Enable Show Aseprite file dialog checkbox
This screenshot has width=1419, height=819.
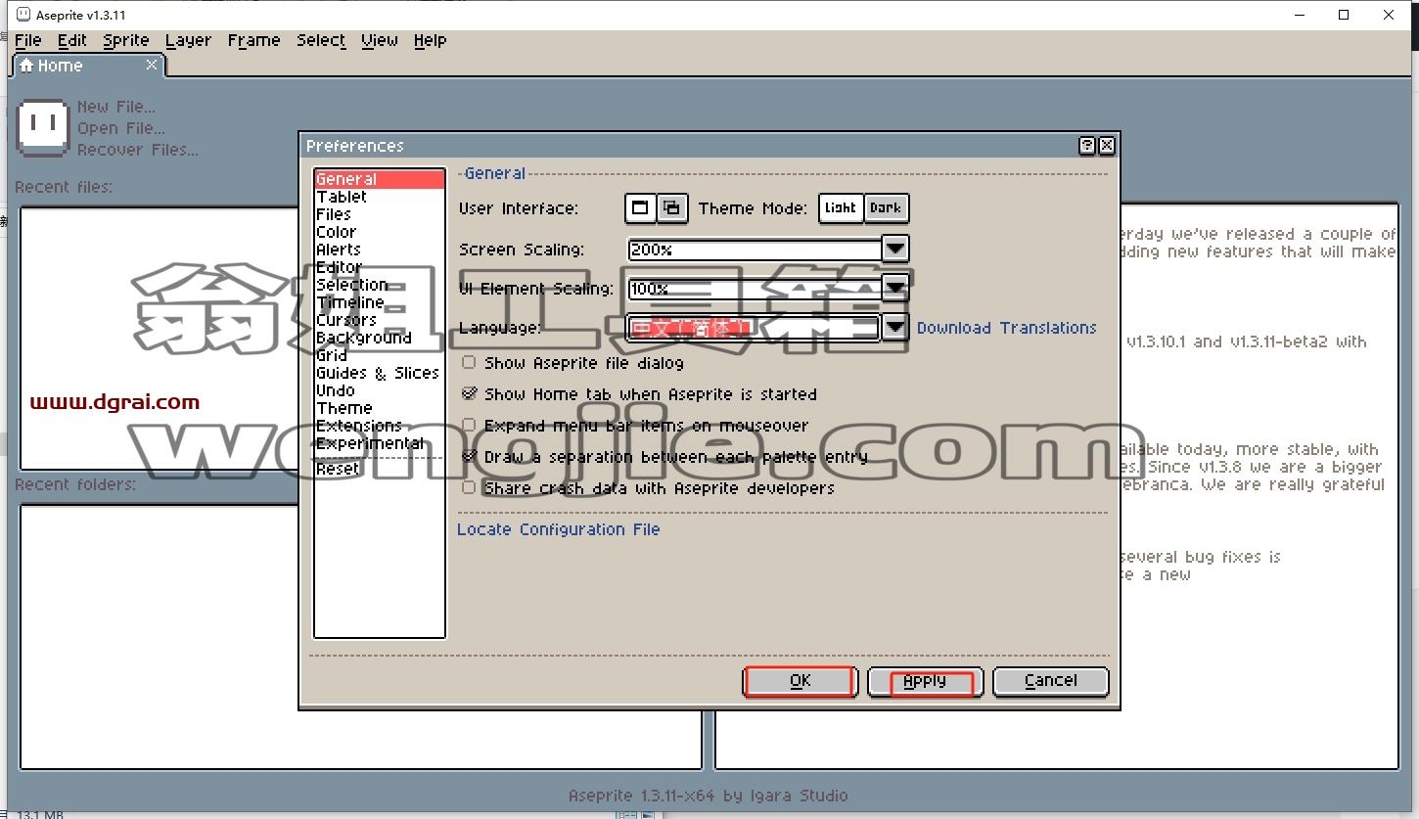click(x=469, y=363)
